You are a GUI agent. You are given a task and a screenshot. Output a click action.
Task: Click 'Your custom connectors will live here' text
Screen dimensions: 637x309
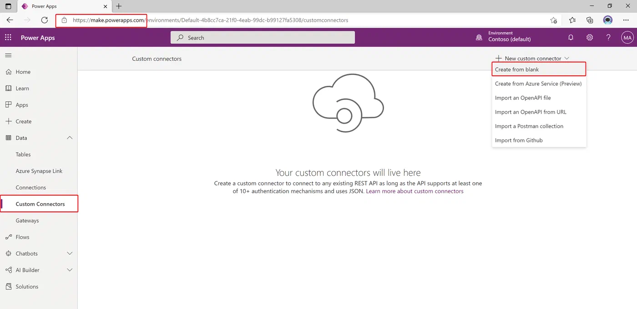pos(348,173)
